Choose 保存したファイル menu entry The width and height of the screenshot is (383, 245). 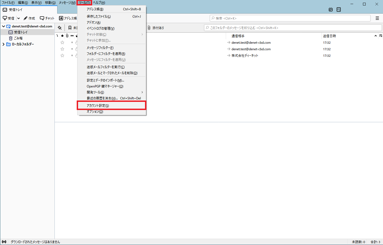tap(112, 17)
